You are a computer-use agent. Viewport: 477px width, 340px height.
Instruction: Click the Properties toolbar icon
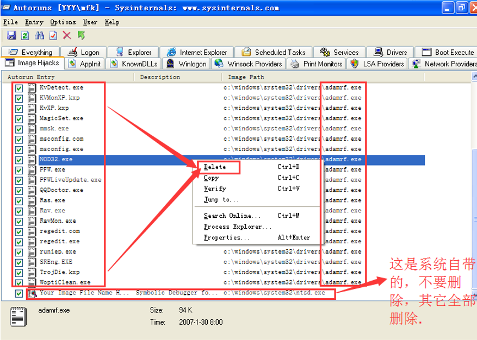[53, 35]
